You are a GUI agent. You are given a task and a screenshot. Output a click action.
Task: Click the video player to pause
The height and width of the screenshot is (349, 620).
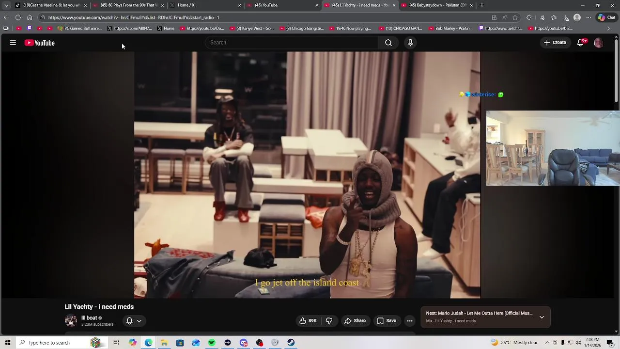click(307, 174)
